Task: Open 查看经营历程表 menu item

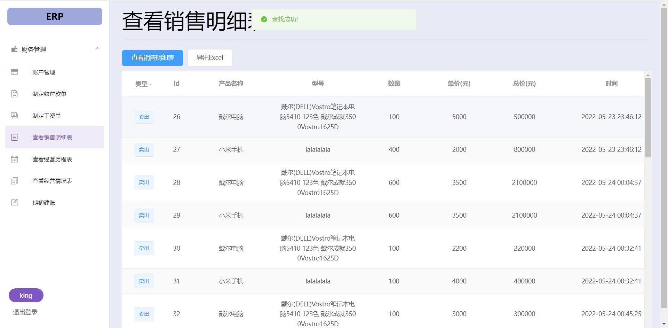Action: (x=55, y=159)
